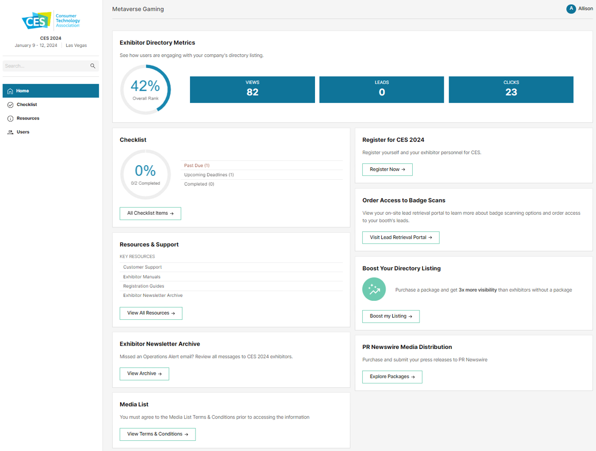The width and height of the screenshot is (596, 451).
Task: Open the Exhibitor Manuals resource link
Action: (141, 277)
